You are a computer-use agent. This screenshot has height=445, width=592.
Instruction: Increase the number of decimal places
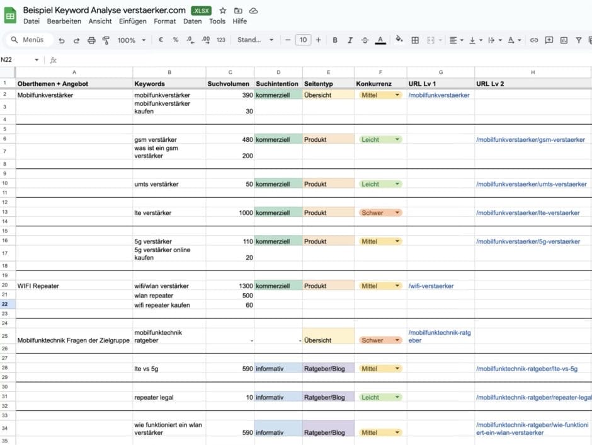[x=206, y=40]
